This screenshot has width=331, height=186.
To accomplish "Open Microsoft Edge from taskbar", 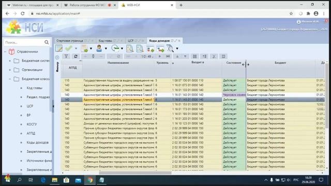I will tap(43, 180).
